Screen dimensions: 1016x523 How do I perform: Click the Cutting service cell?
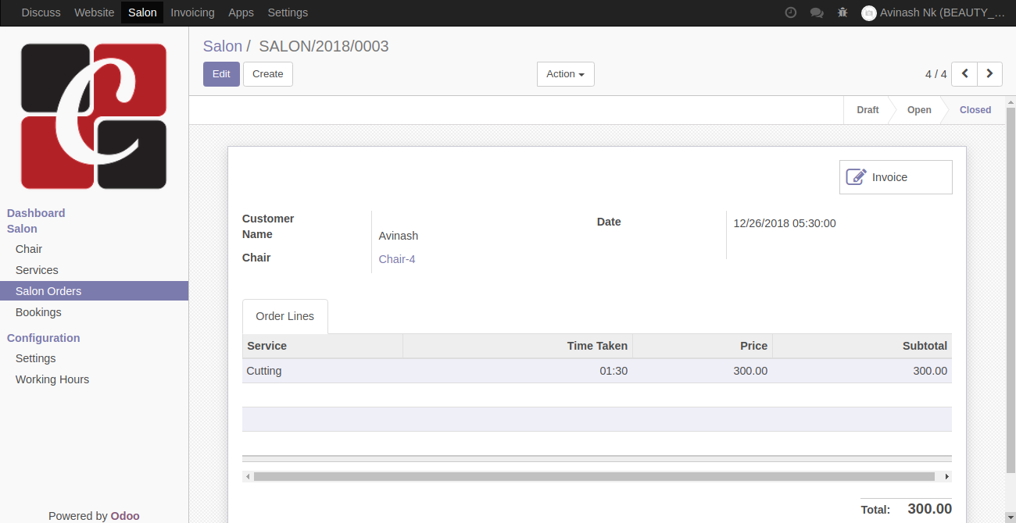pyautogui.click(x=323, y=371)
